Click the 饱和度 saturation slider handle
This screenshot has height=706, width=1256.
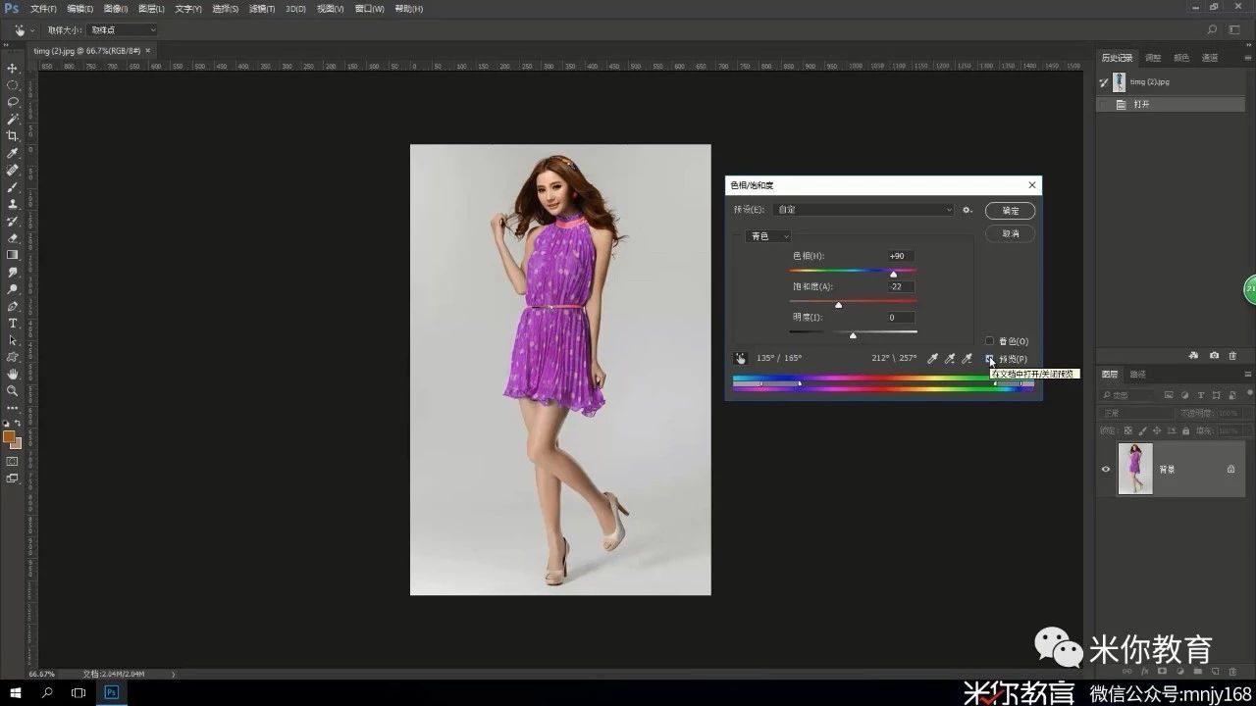coord(838,305)
